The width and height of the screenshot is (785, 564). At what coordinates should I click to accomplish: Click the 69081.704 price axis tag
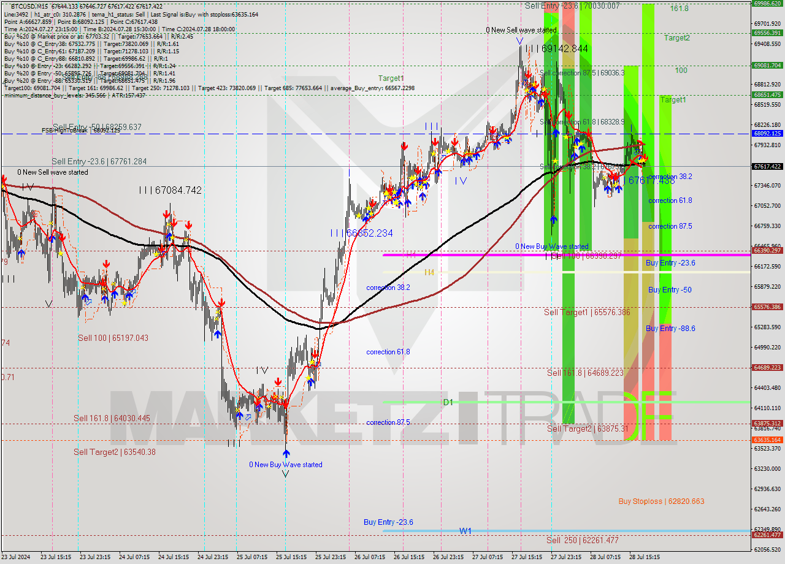pos(767,65)
